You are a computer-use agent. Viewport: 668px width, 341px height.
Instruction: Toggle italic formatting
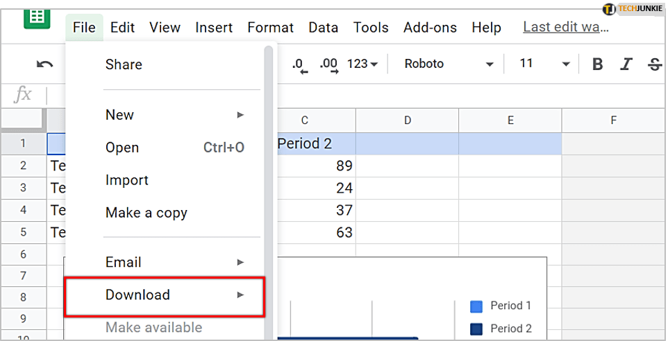pyautogui.click(x=626, y=64)
